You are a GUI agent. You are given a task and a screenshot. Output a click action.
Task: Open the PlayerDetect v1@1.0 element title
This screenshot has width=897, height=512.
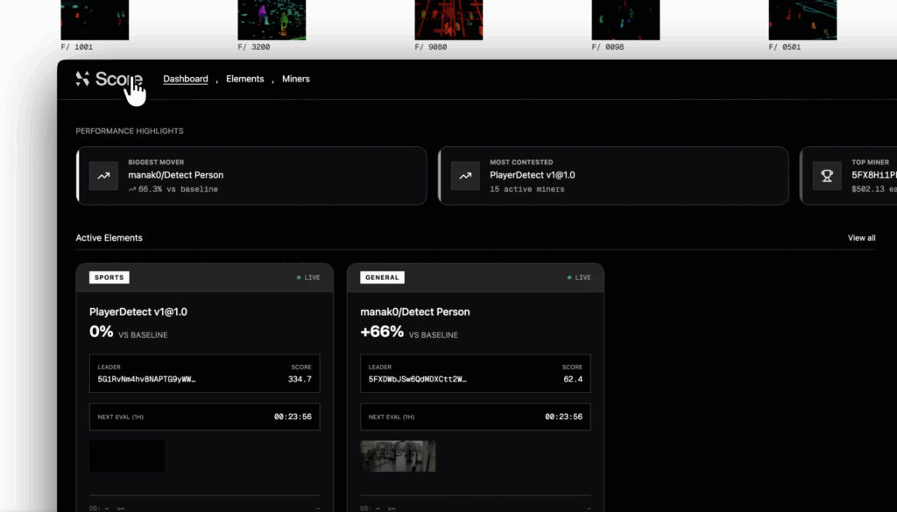click(x=138, y=312)
